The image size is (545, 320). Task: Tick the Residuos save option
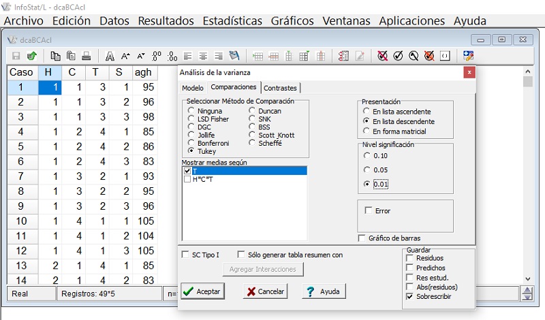click(409, 258)
